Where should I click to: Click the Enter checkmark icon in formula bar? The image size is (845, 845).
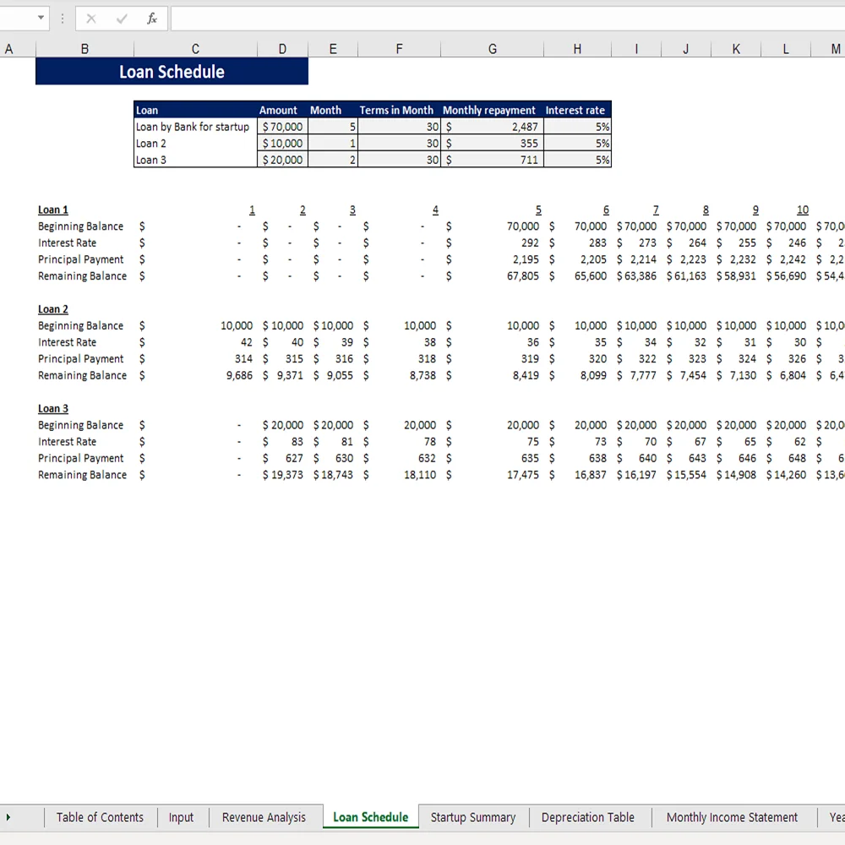click(x=122, y=19)
